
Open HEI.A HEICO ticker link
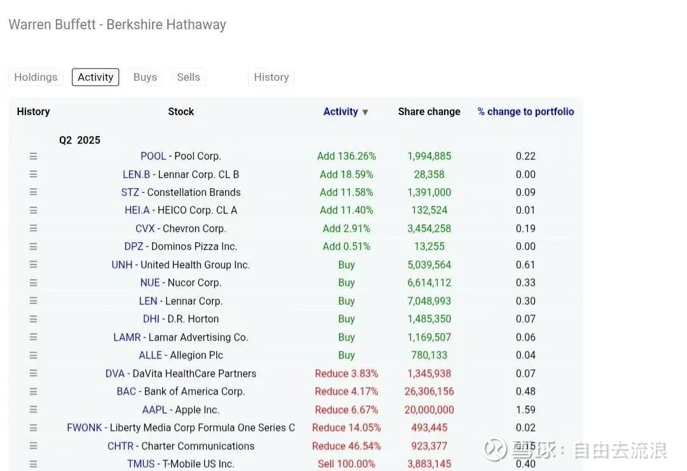pyautogui.click(x=137, y=210)
